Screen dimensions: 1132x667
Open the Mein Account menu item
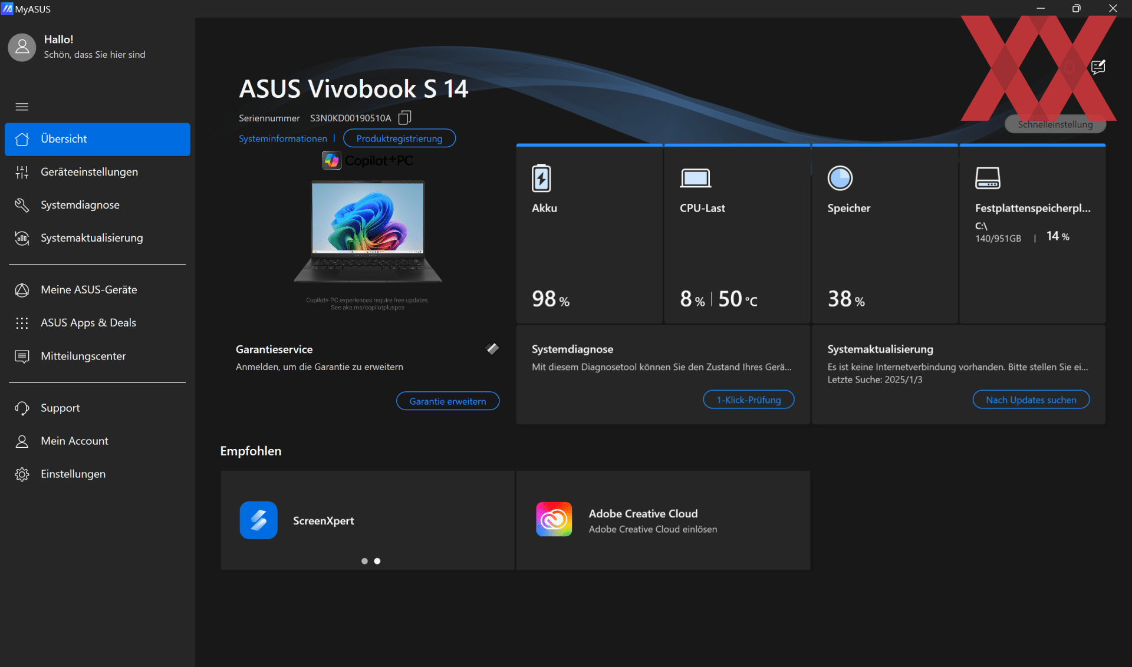pos(97,441)
